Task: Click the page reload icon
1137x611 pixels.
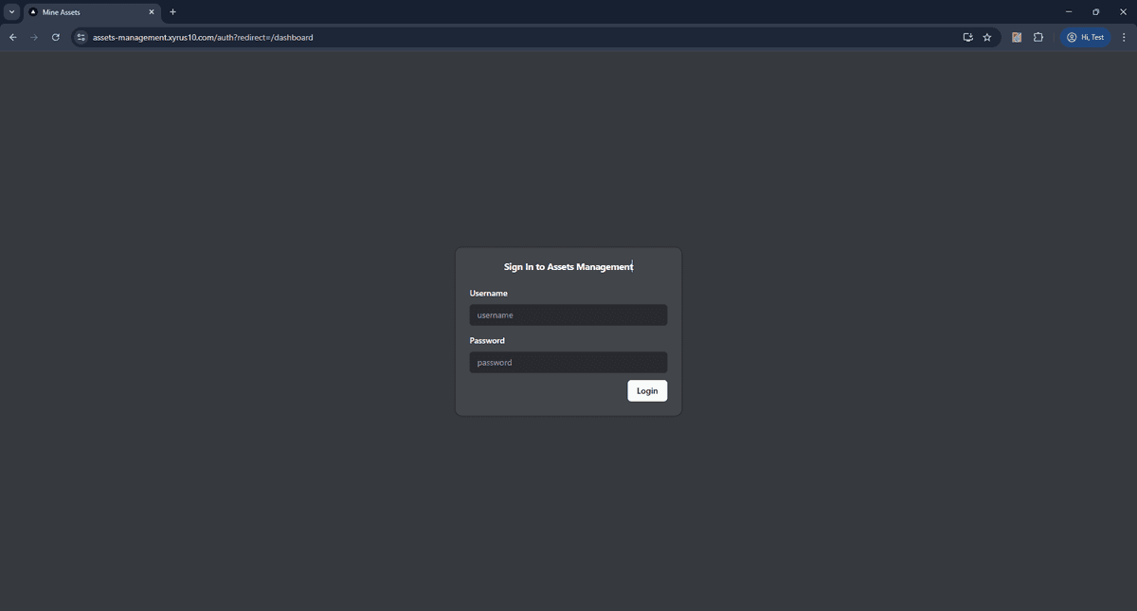Action: pos(55,37)
